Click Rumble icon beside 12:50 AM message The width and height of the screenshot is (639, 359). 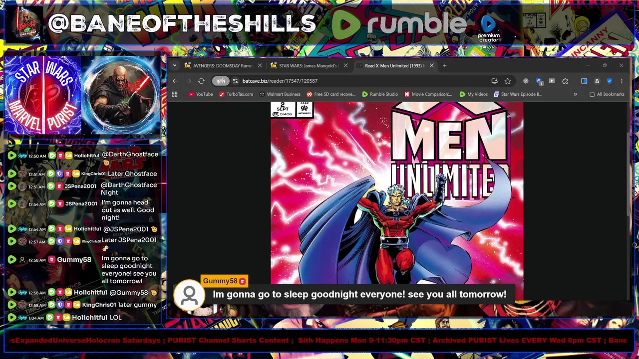[x=11, y=156]
